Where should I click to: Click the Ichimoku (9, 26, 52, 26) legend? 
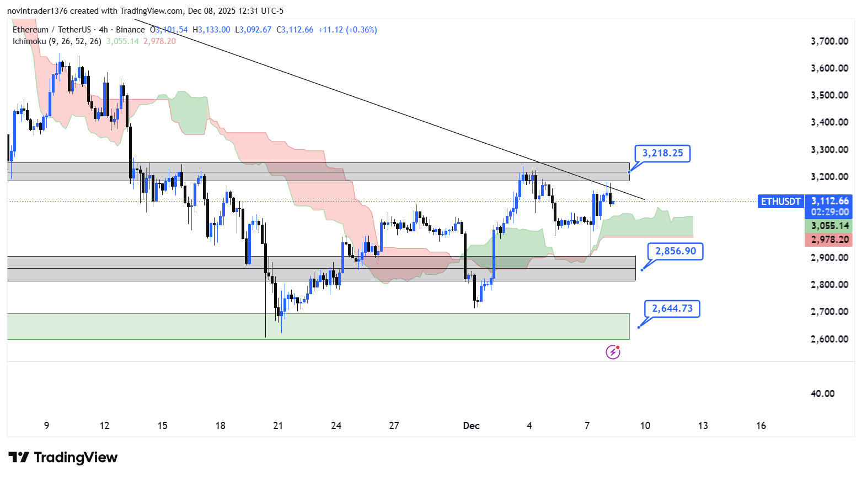[x=57, y=41]
